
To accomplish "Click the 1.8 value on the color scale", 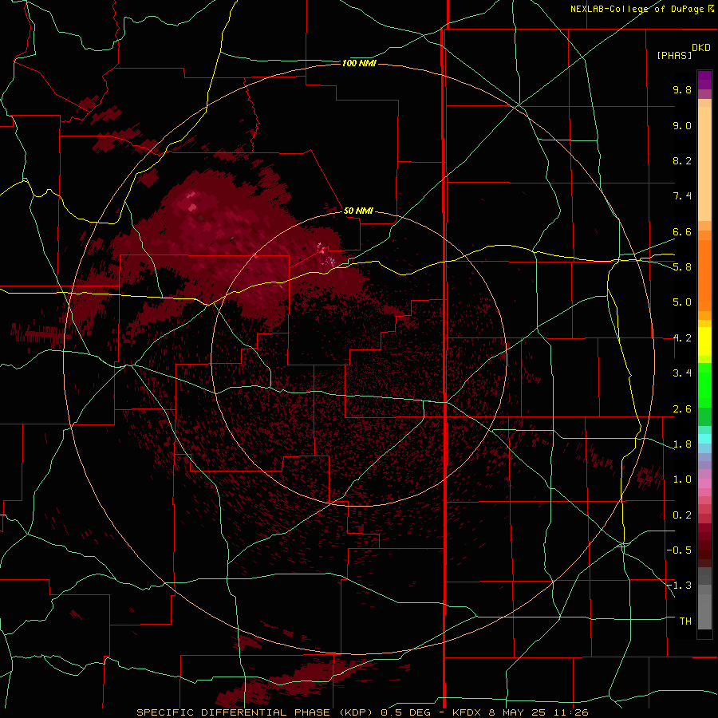I will pos(682,444).
